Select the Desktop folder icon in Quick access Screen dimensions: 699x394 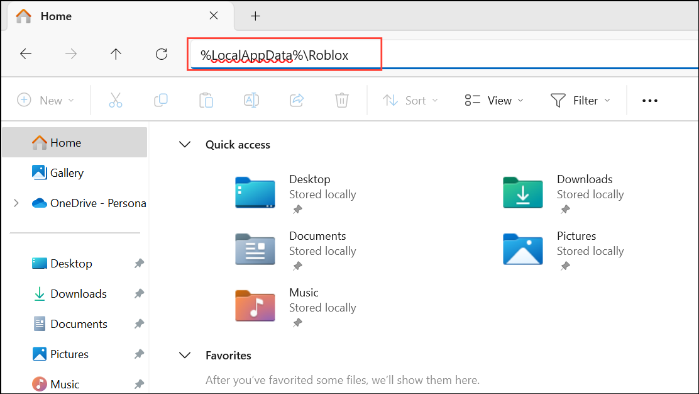click(x=255, y=193)
